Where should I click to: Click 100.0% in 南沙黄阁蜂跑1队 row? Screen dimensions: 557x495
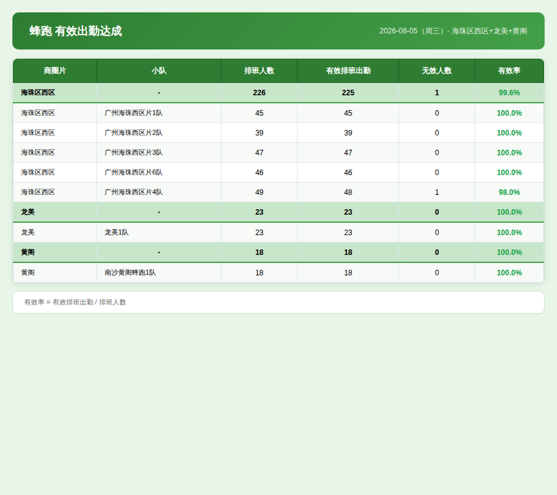[509, 272]
